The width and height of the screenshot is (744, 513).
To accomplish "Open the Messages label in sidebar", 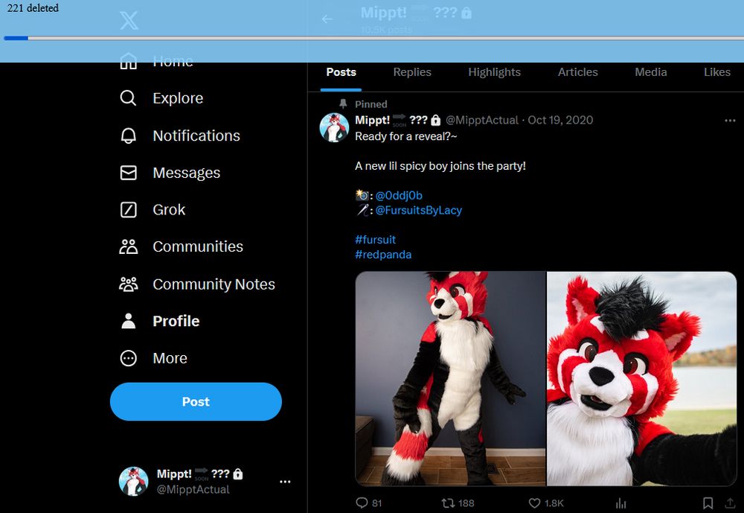I will (x=187, y=173).
